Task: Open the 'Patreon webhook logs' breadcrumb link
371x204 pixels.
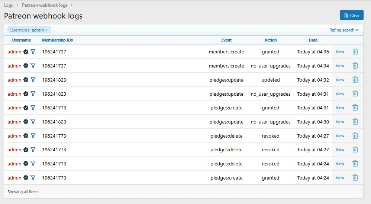Action: (45, 5)
